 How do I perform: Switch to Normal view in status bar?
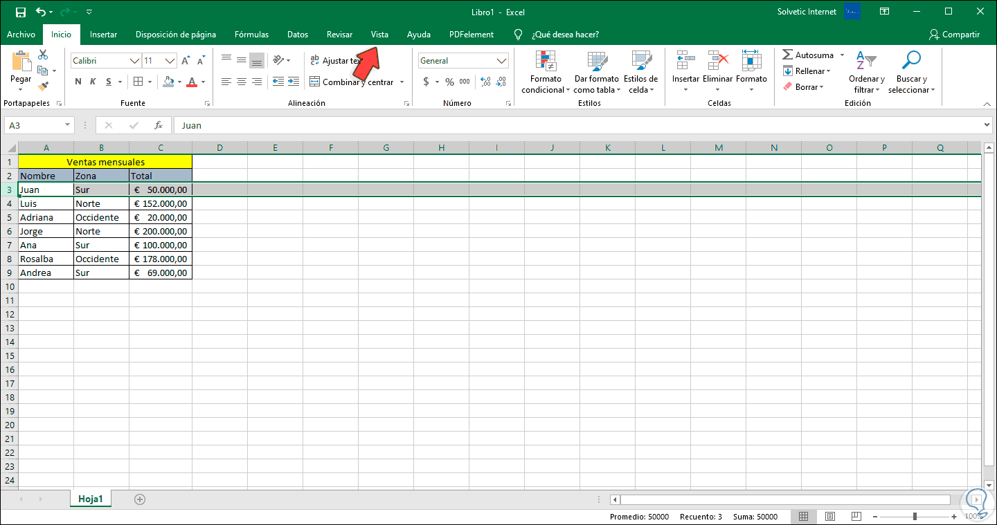pyautogui.click(x=803, y=516)
